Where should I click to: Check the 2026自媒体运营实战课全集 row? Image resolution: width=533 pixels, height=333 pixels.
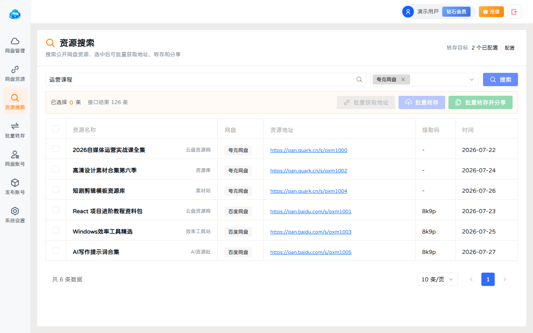click(x=56, y=149)
